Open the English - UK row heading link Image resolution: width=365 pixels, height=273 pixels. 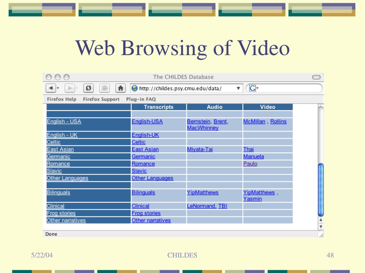[62, 135]
